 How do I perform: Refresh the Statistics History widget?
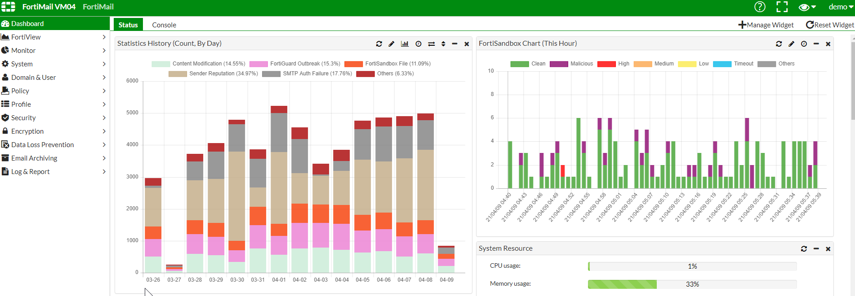[x=379, y=44]
